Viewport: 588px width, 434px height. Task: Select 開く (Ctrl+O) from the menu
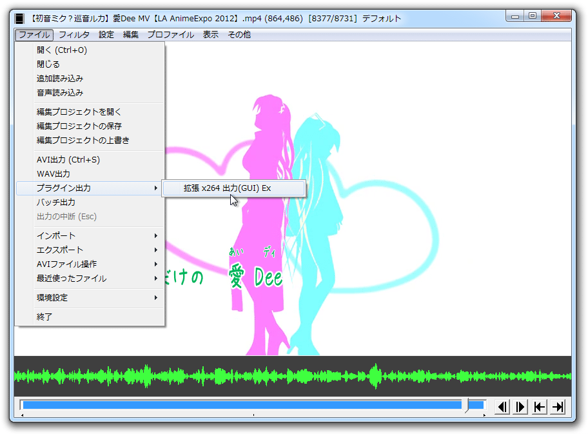[90, 50]
